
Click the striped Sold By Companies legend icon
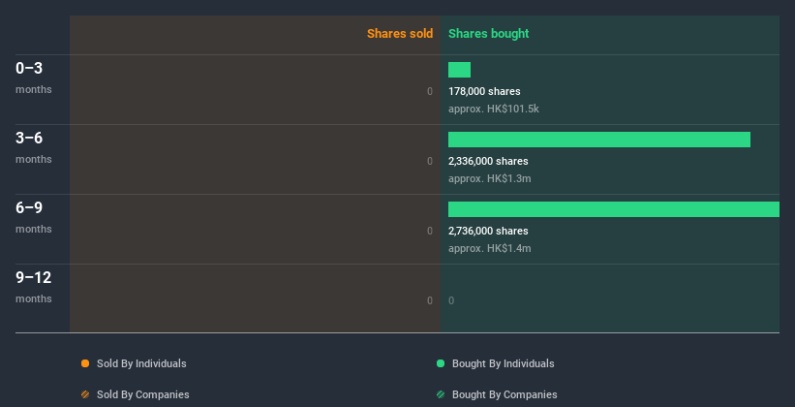click(85, 394)
